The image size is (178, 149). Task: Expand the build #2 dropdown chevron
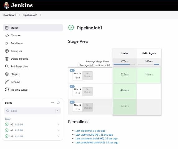pos(58,130)
